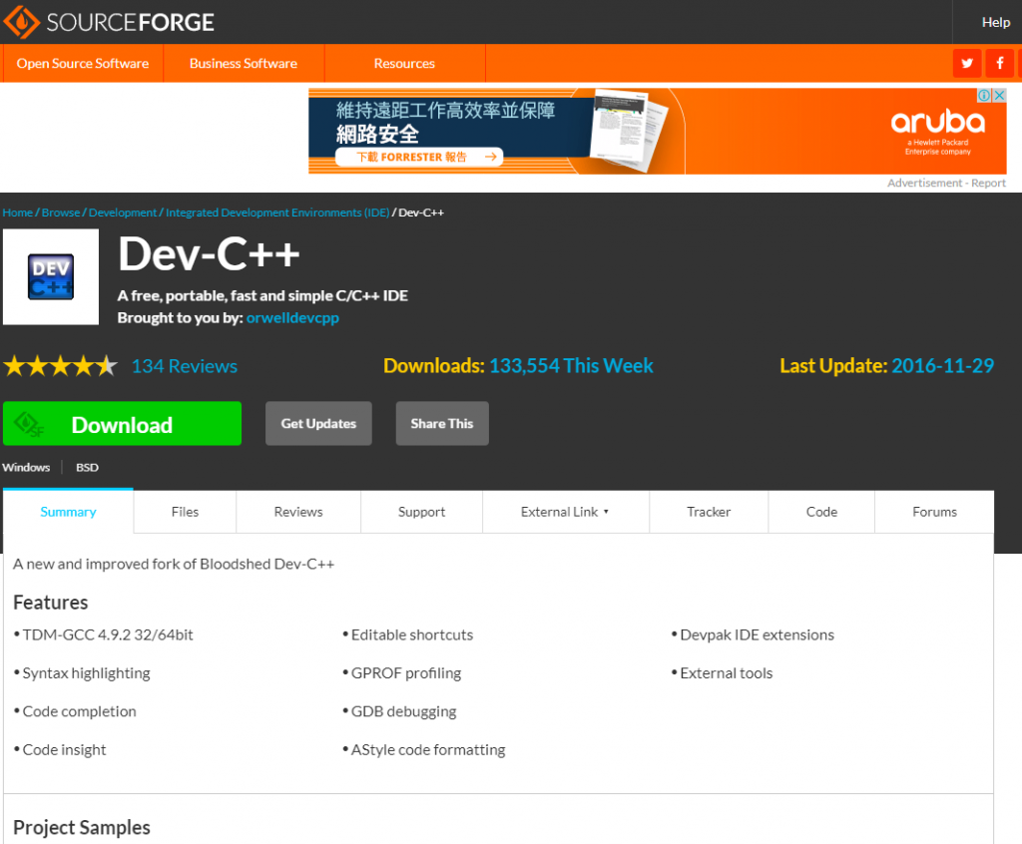Open the Resources menu

tap(404, 63)
